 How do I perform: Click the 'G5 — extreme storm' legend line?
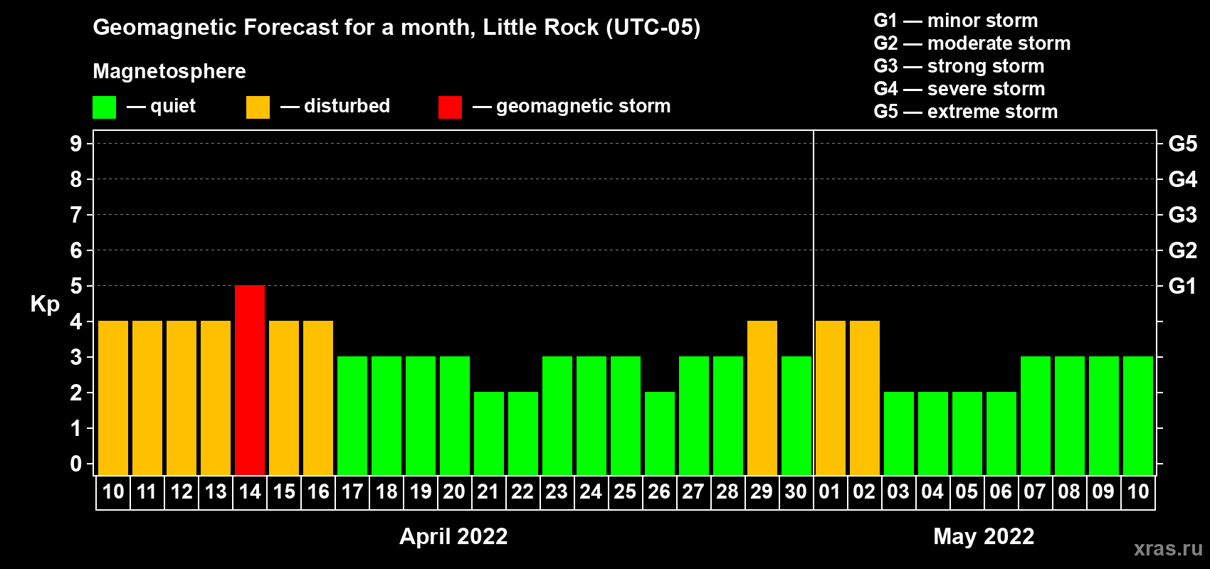[966, 112]
